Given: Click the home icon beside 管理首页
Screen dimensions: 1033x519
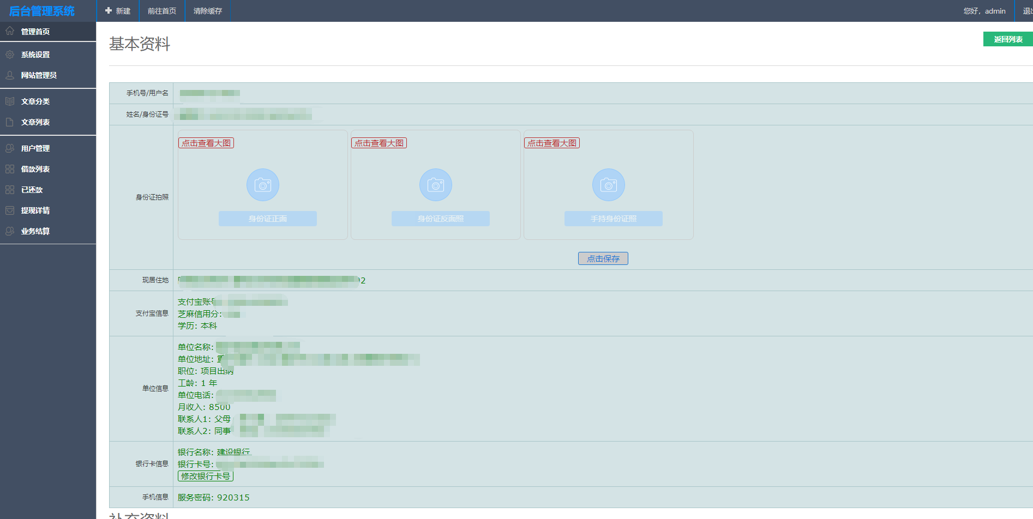Looking at the screenshot, I should coord(10,31).
